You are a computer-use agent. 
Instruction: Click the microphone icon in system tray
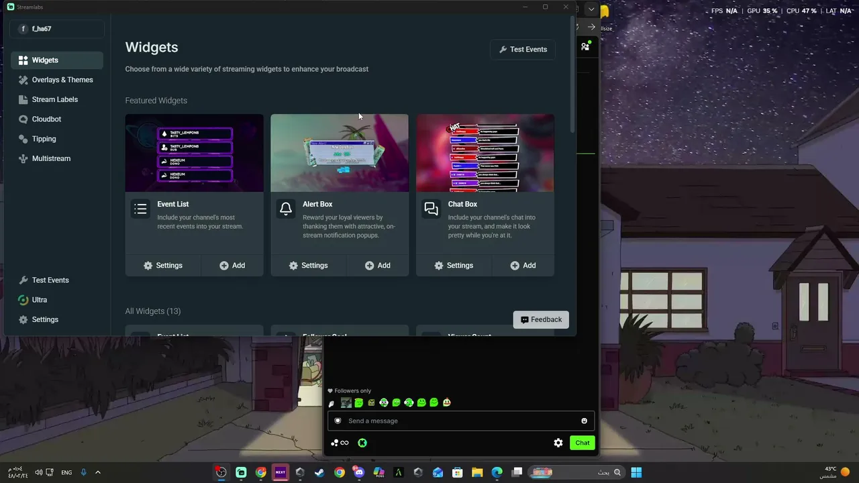(84, 472)
